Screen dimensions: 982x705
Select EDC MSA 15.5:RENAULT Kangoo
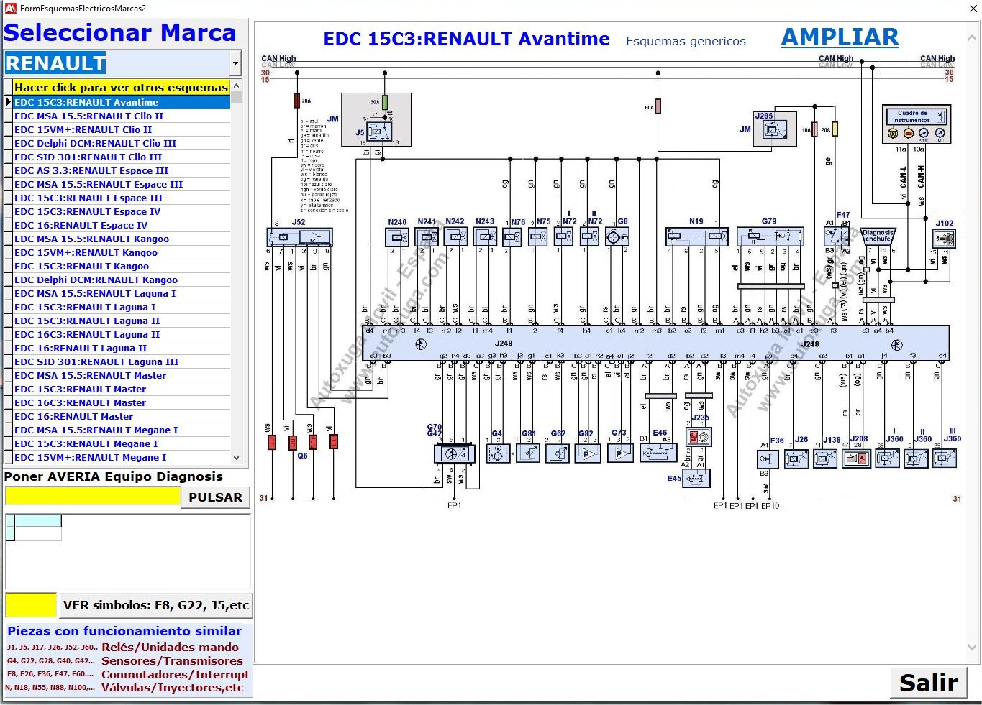122,239
